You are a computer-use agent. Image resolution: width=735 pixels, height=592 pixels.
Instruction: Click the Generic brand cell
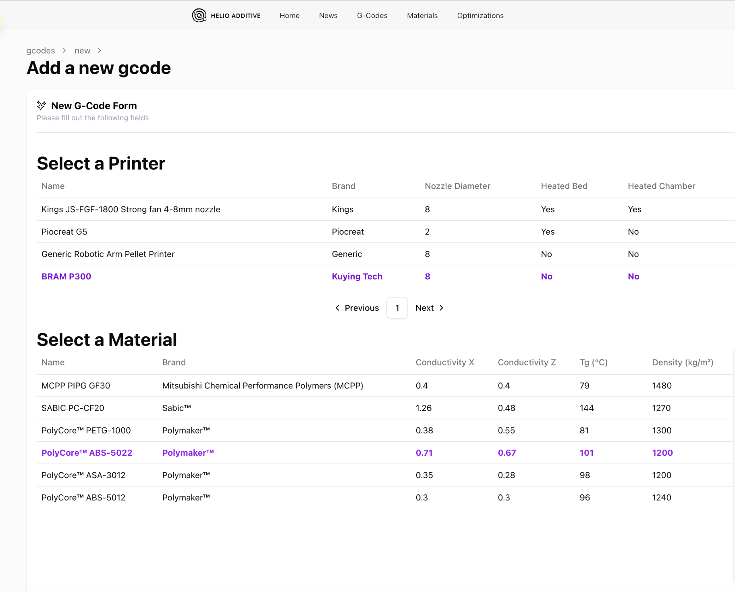(x=347, y=254)
